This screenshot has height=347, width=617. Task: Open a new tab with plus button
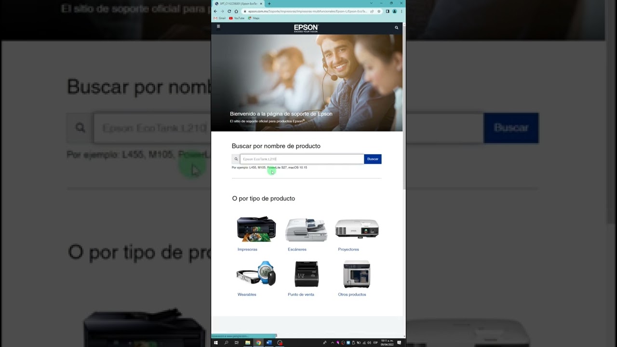tap(269, 3)
